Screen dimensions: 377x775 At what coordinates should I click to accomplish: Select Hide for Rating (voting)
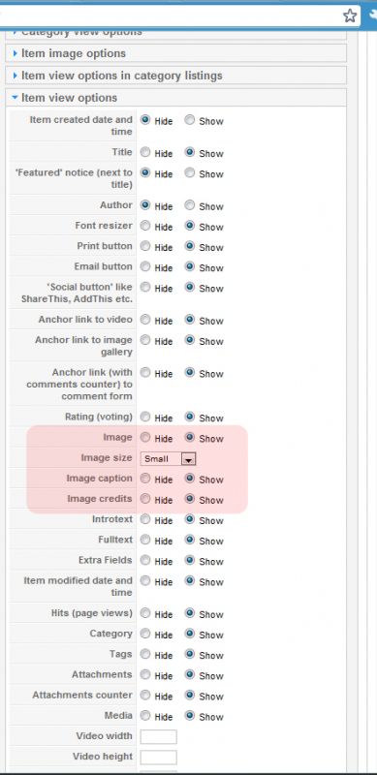pos(145,418)
